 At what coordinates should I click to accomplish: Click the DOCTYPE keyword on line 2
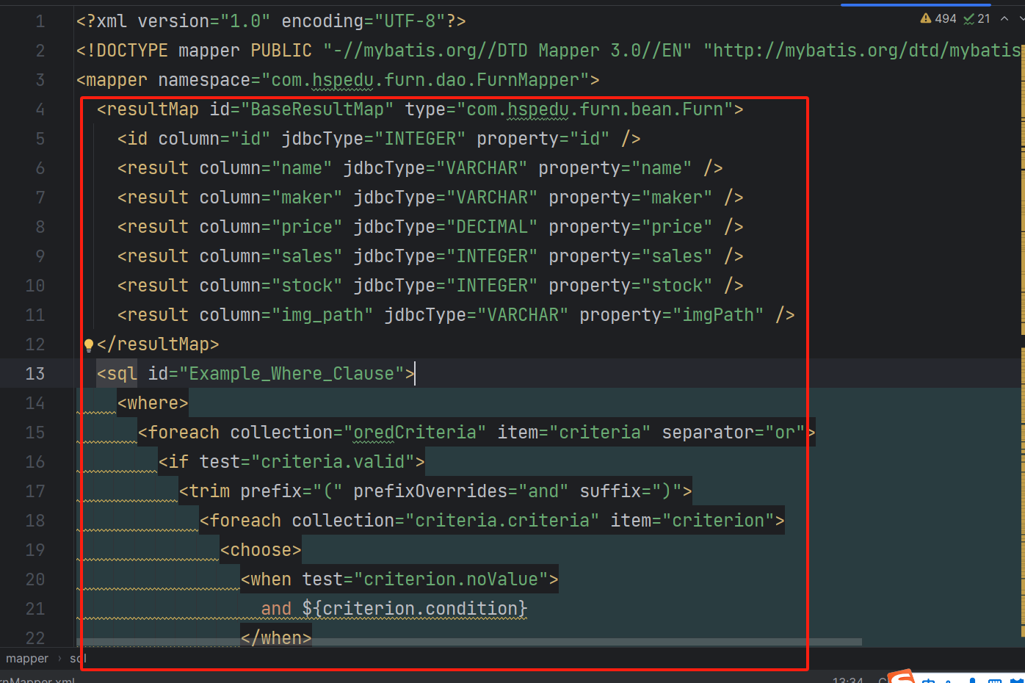click(132, 51)
